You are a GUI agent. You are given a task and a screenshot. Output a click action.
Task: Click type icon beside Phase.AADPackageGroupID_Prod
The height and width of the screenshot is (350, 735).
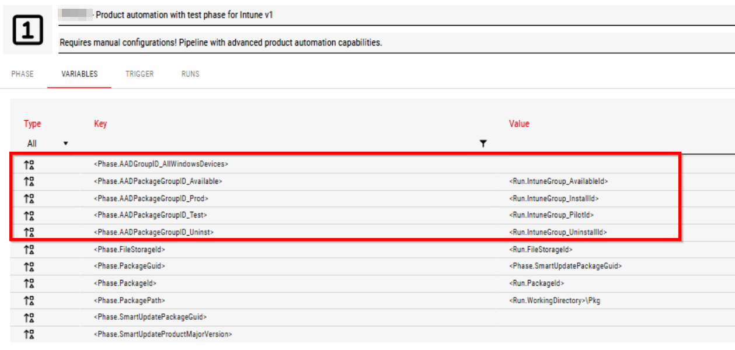(x=29, y=198)
